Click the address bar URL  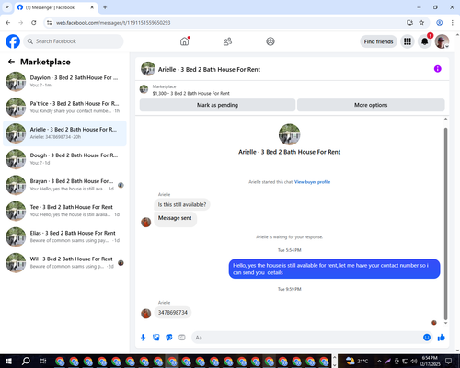click(113, 23)
